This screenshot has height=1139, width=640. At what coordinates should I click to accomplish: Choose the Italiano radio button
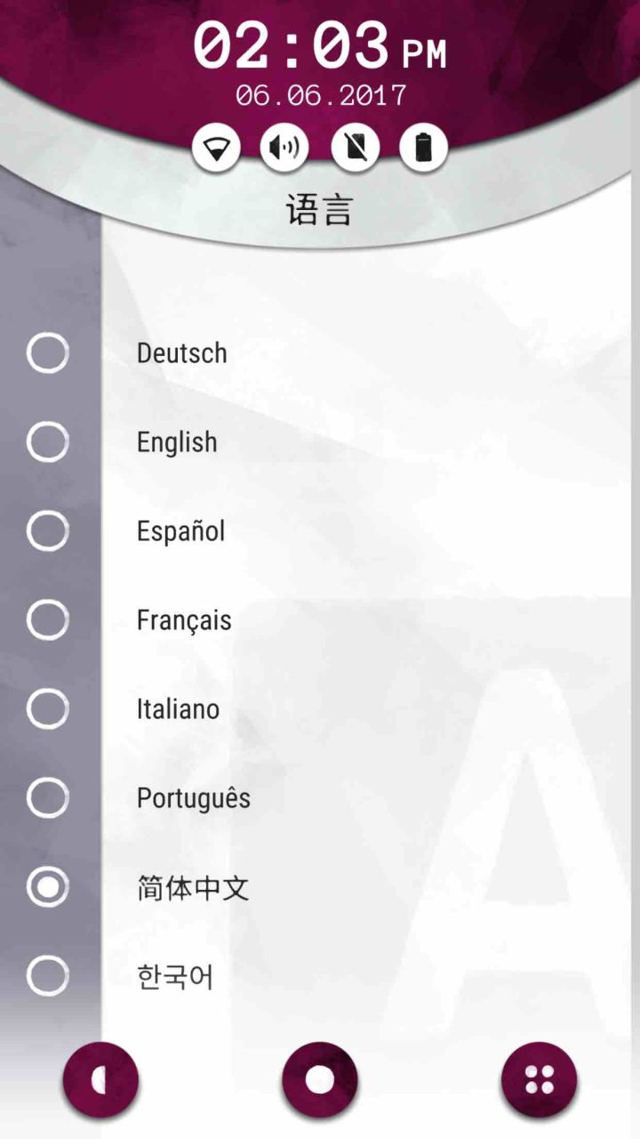[x=48, y=709]
